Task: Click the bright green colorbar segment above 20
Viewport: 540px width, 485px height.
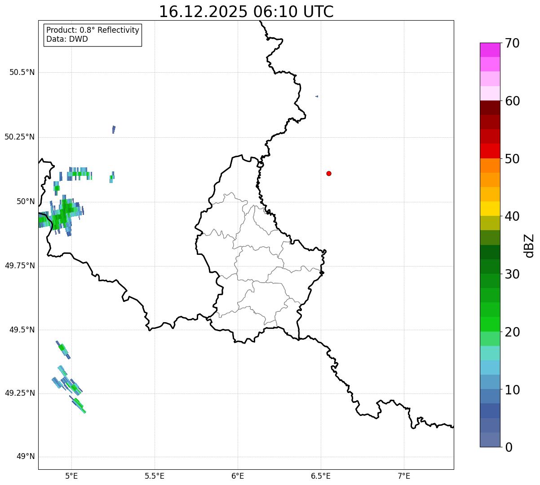Action: pyautogui.click(x=490, y=324)
